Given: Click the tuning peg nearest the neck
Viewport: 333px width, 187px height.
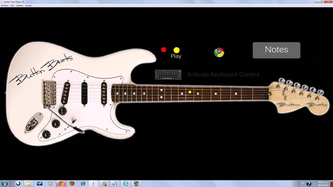Looking at the screenshot, I should click(x=281, y=81).
